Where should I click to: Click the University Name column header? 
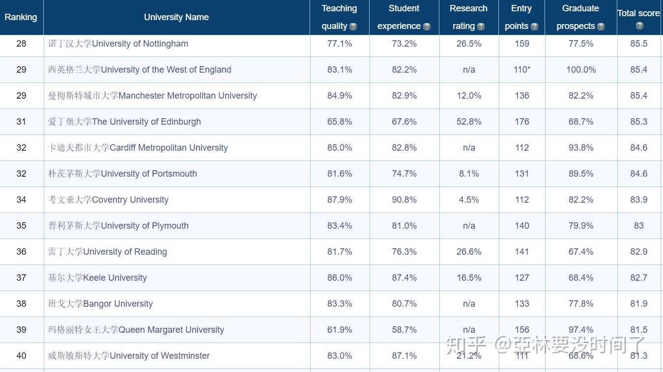coord(176,17)
